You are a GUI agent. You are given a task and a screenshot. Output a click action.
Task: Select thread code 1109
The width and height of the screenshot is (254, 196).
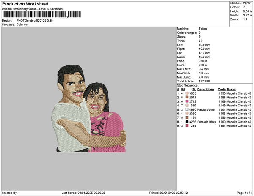point(222,101)
